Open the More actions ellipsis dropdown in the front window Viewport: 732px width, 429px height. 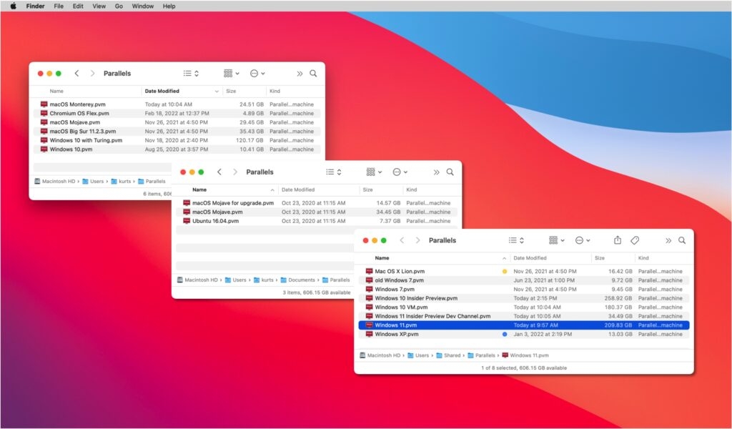[580, 240]
